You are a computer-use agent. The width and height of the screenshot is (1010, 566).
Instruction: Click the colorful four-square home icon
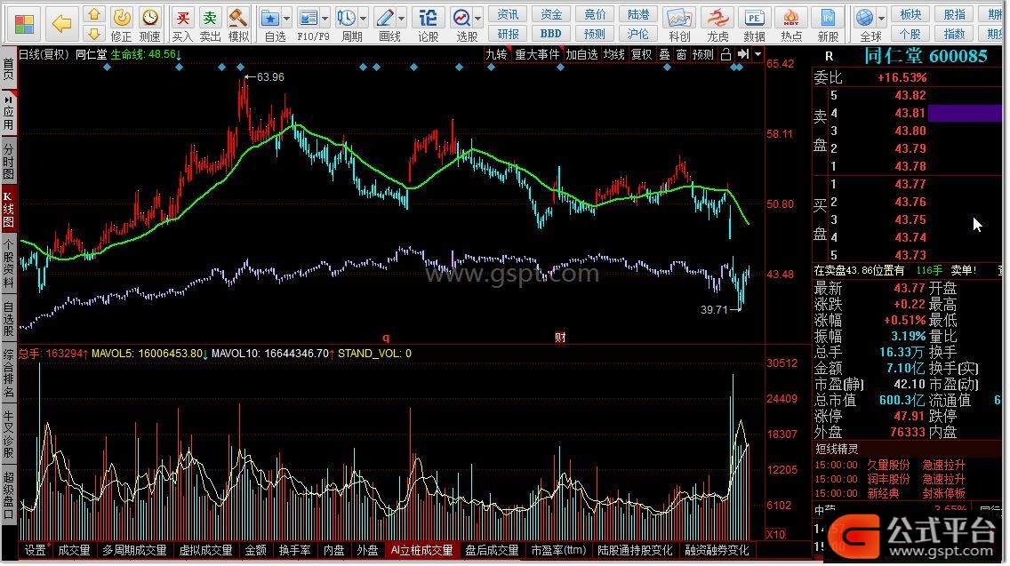(25, 24)
